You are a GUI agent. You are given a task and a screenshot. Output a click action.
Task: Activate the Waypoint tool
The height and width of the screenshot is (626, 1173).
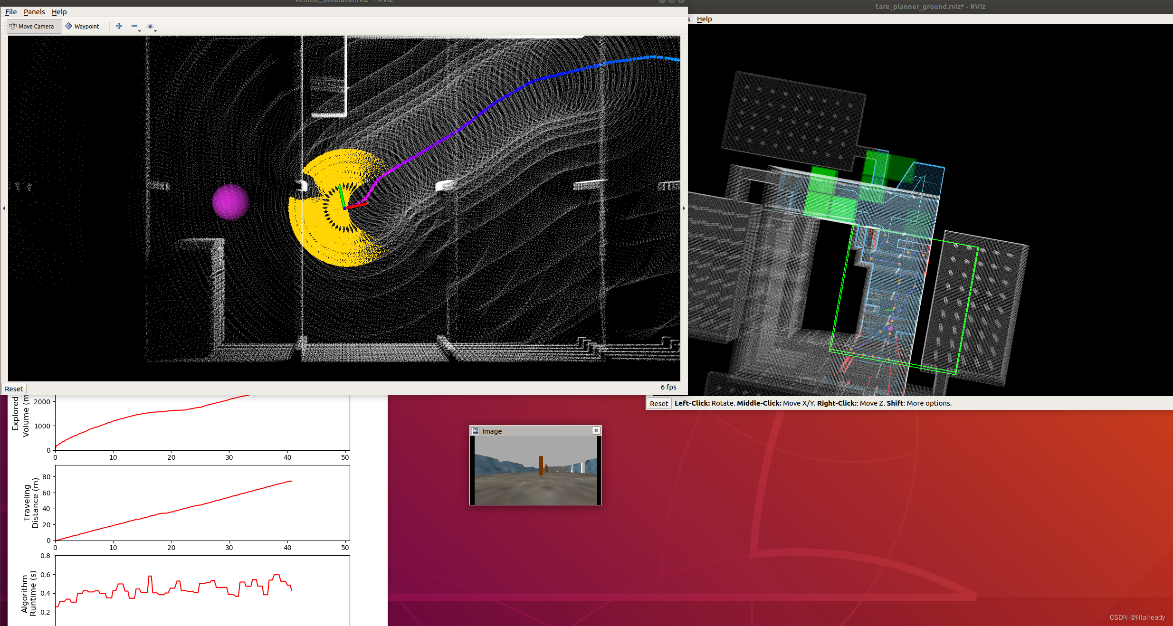point(82,26)
